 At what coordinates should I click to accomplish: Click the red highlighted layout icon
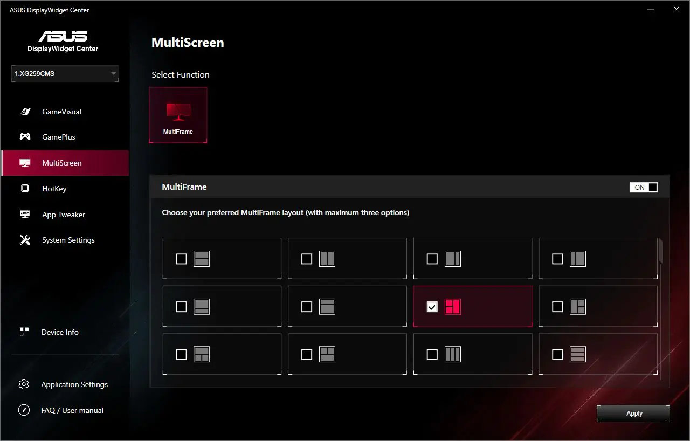[x=453, y=307]
